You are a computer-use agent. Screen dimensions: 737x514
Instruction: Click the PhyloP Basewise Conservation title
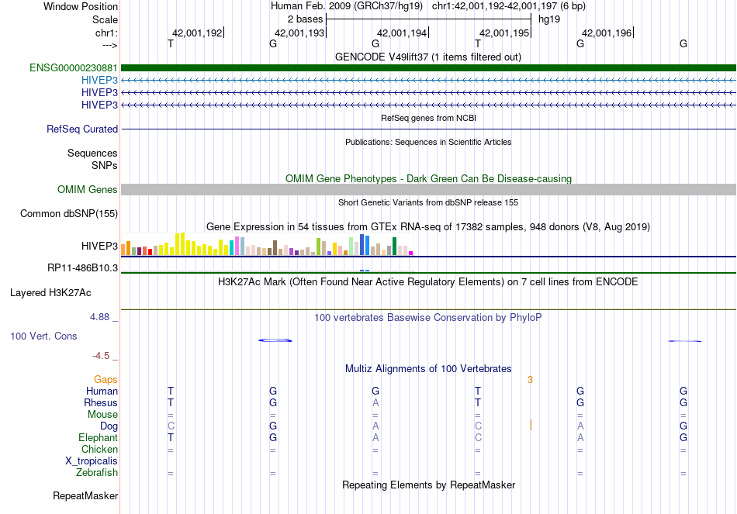pyautogui.click(x=428, y=318)
